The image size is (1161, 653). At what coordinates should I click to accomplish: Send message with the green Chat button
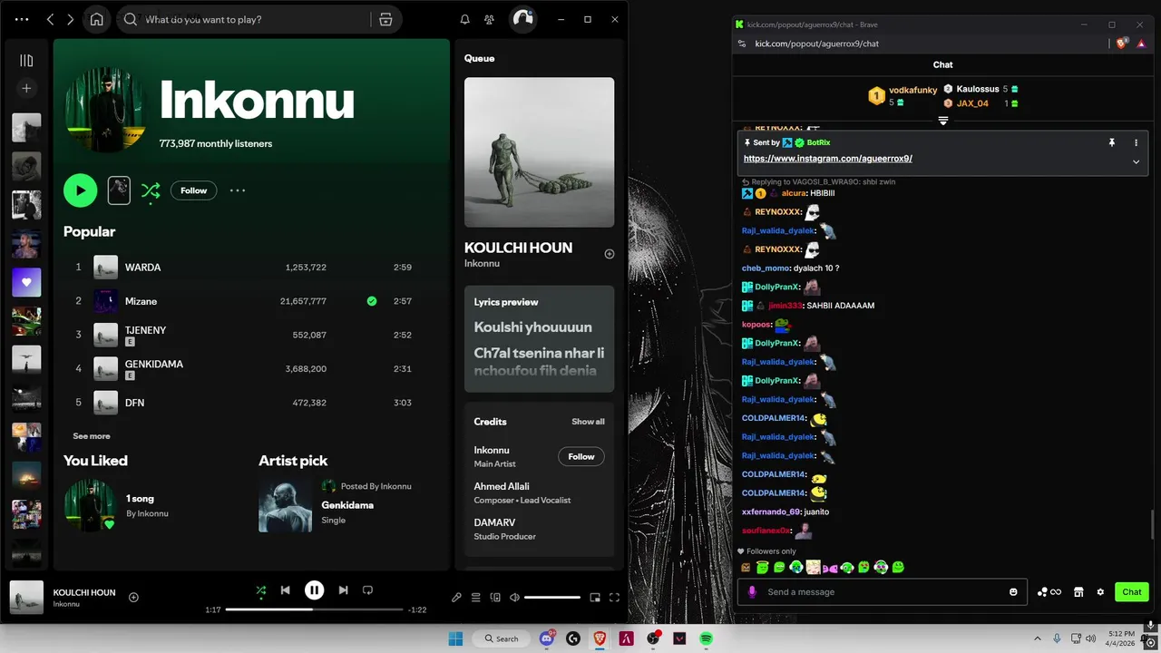click(x=1132, y=592)
